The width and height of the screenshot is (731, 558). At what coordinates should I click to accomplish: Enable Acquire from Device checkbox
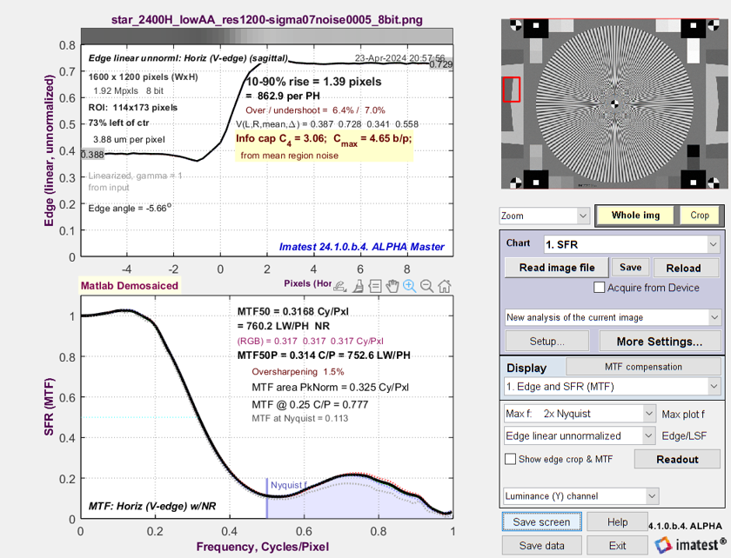[x=599, y=288]
